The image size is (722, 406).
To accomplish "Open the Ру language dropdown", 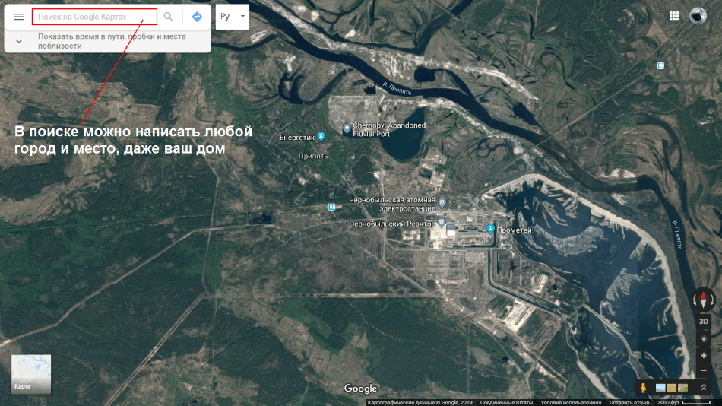I will tap(232, 17).
